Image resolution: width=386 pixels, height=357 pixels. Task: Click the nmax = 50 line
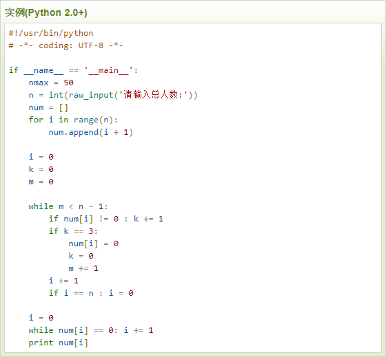click(51, 83)
